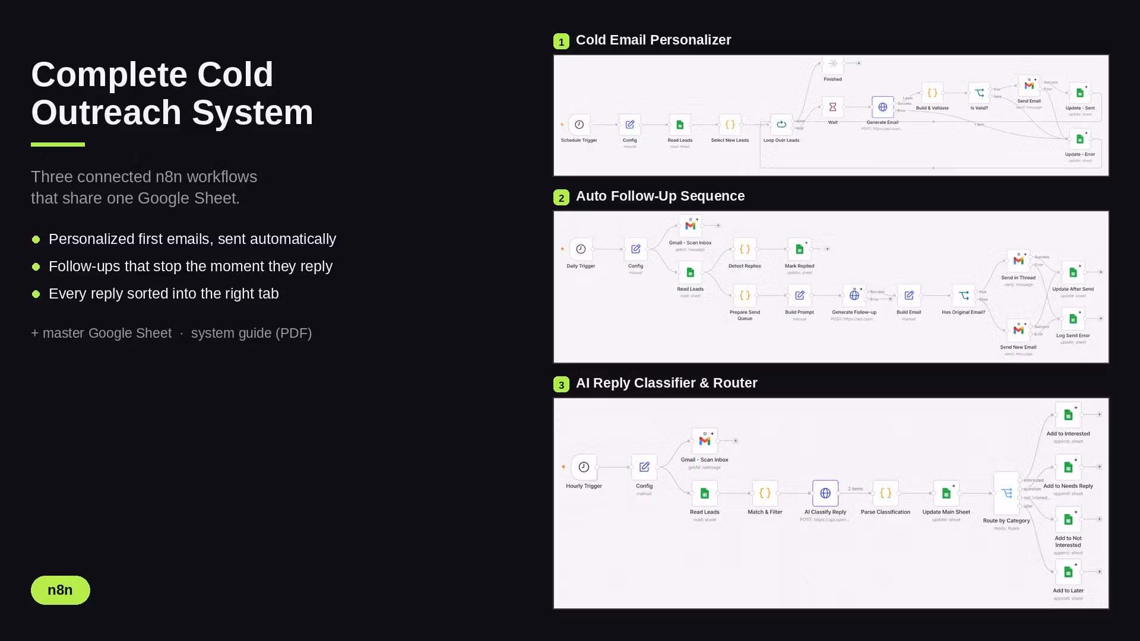The image size is (1140, 641).
Task: Click the Daily Trigger clock node
Action: (581, 249)
